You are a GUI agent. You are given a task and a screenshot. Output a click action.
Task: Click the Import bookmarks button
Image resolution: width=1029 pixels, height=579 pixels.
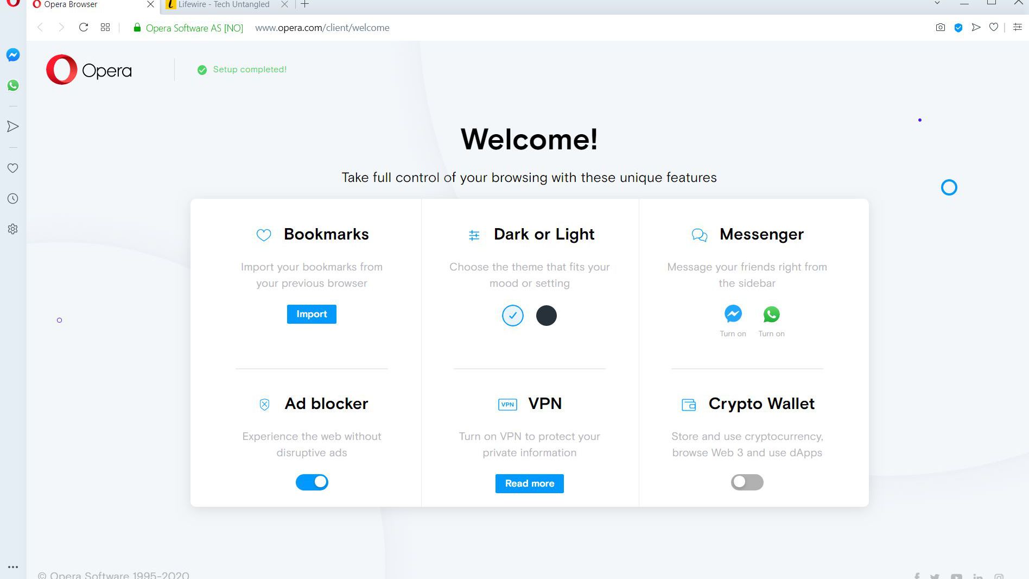312,314
